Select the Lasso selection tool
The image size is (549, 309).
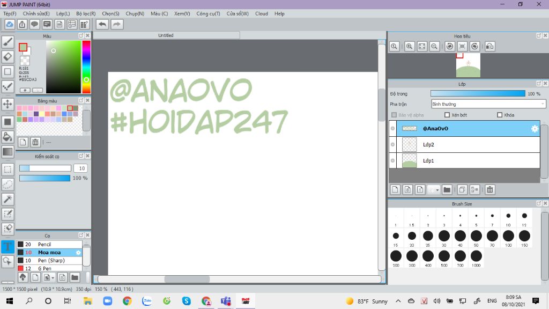(x=8, y=185)
